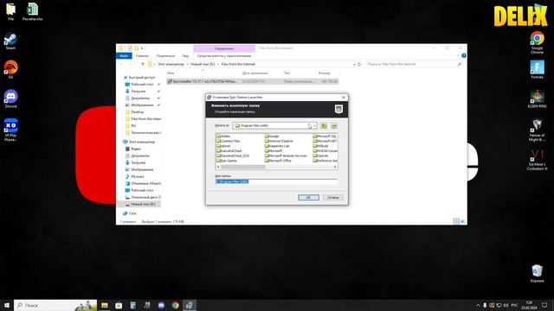Click the go-up-one-level icon in folder dialog
The width and height of the screenshot is (554, 311).
(324, 126)
